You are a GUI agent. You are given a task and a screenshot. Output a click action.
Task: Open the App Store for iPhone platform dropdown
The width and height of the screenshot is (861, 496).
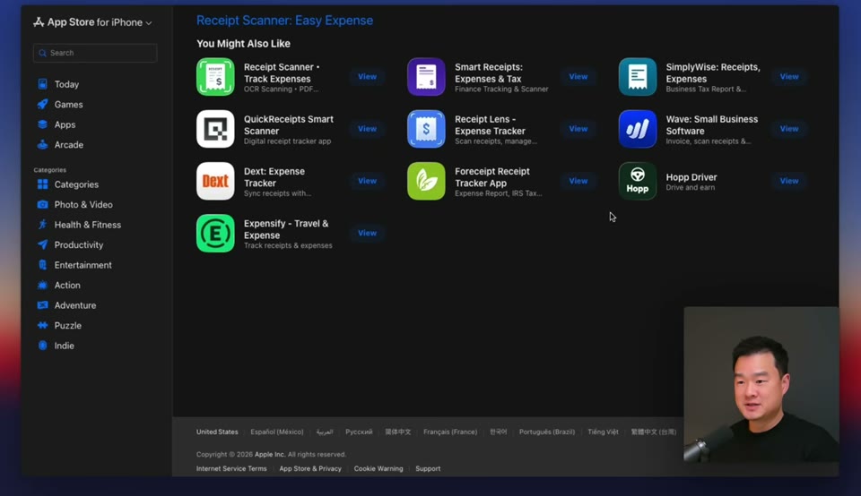[92, 22]
